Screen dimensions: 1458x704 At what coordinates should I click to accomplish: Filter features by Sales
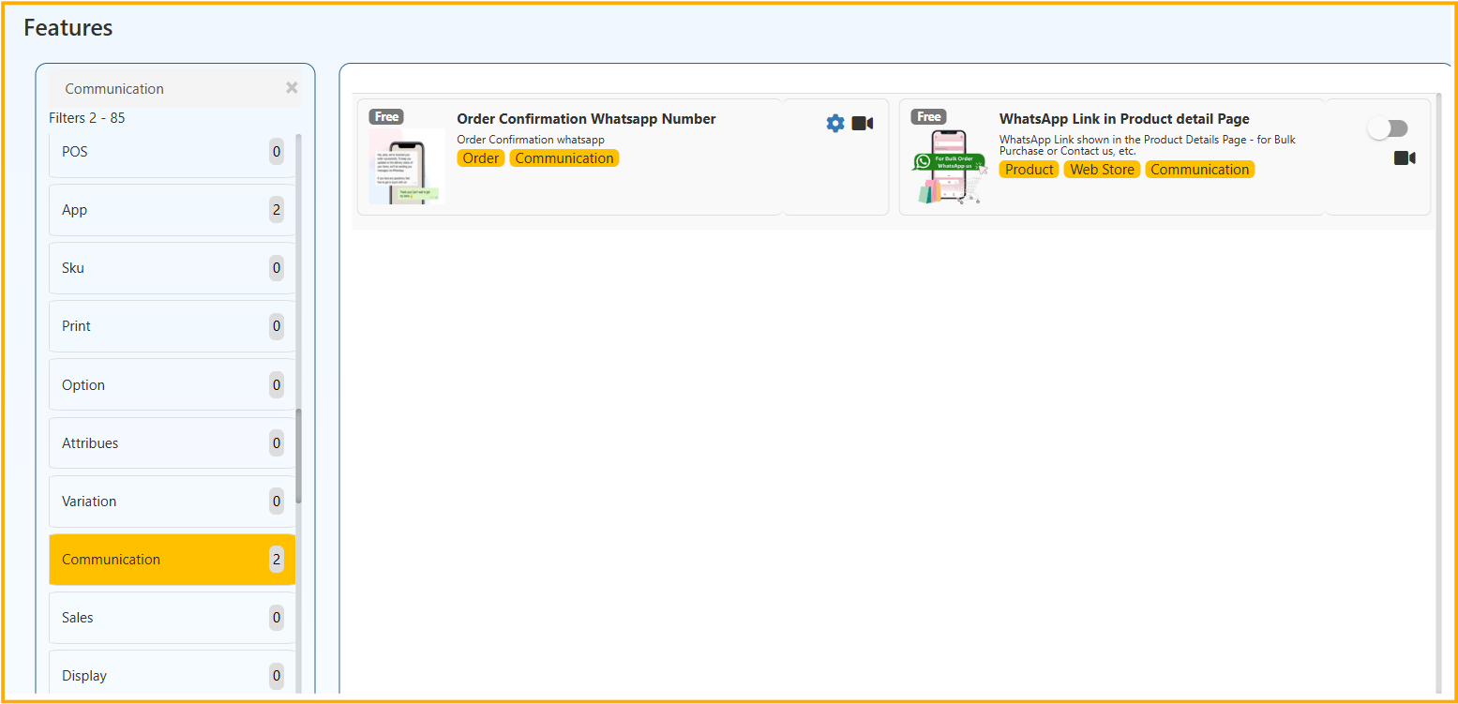(x=172, y=618)
